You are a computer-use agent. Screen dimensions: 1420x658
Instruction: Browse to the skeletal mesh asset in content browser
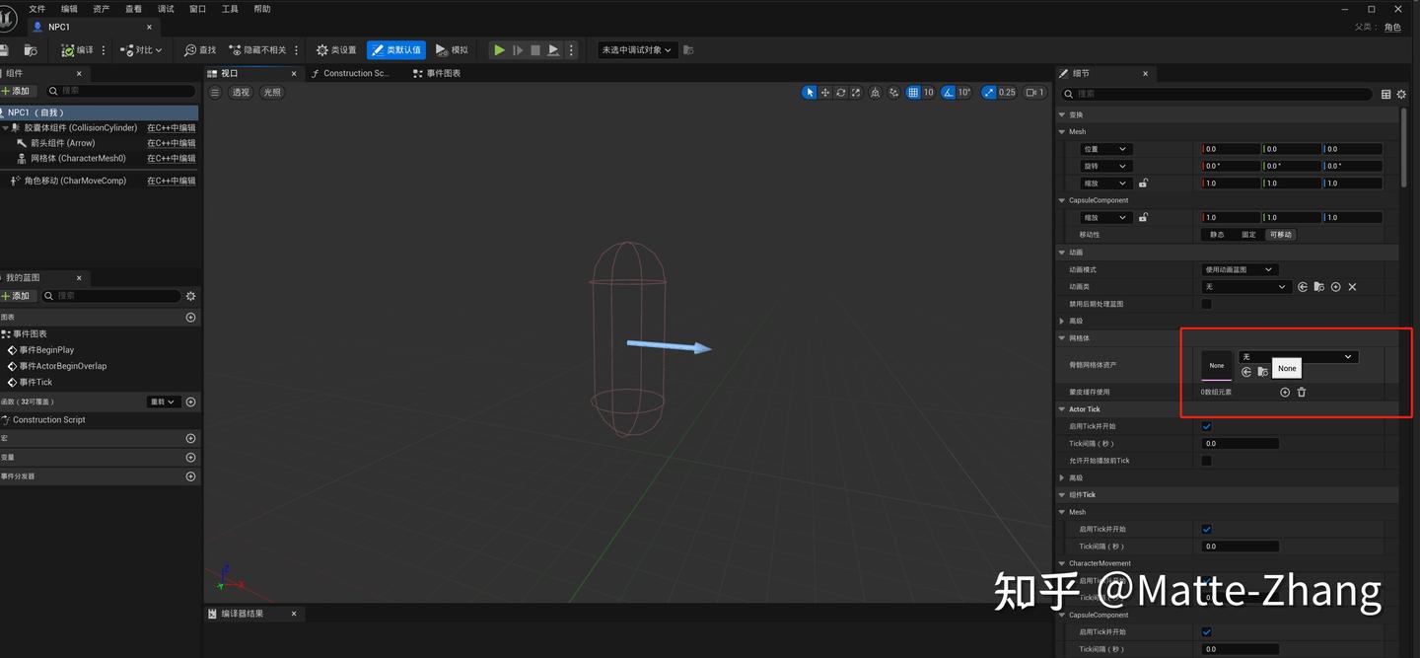tap(1262, 372)
